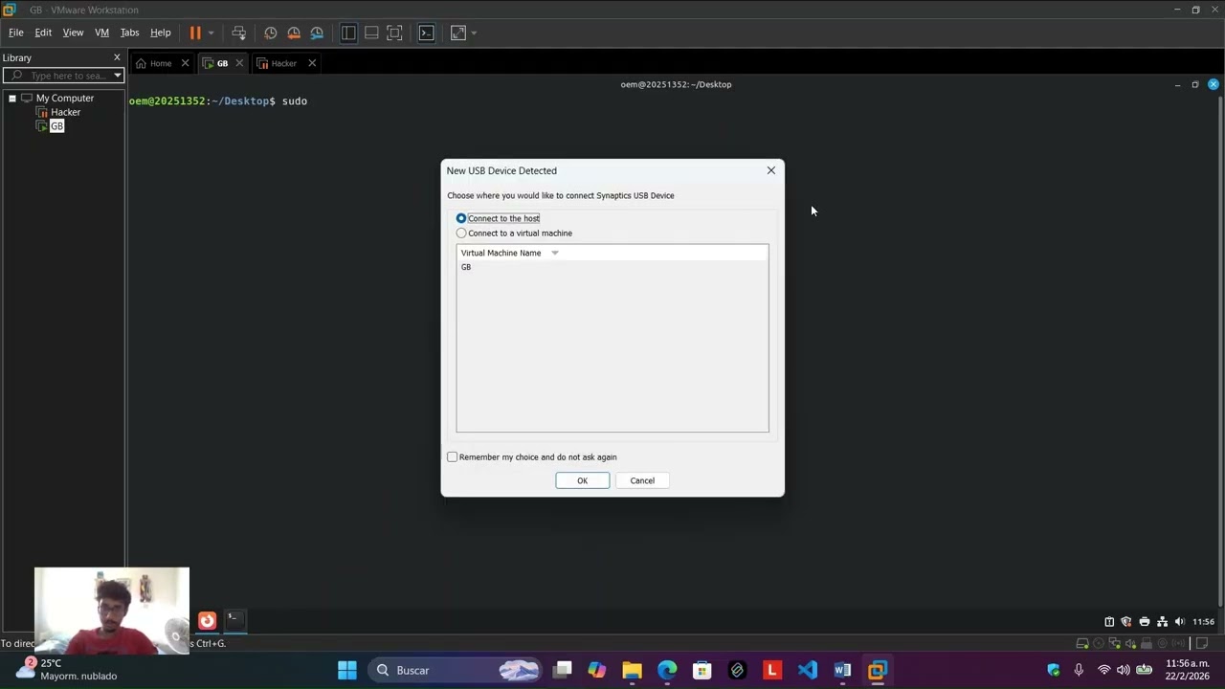Screen dimensions: 1225x689
Task: Click the Buscar taskbar search box
Action: point(456,670)
